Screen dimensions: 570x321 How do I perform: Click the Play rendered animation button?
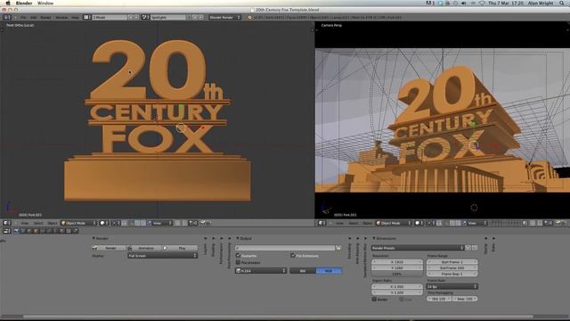[180, 248]
